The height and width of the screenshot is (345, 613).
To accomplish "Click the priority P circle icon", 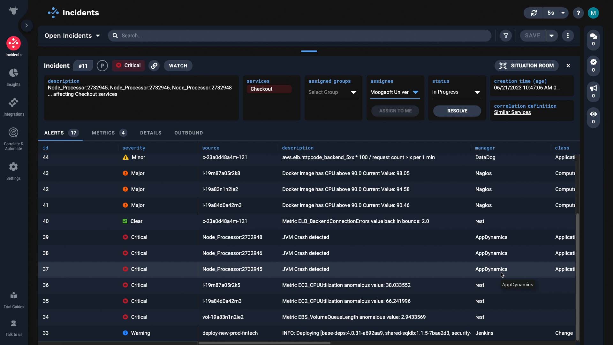I will click(102, 65).
